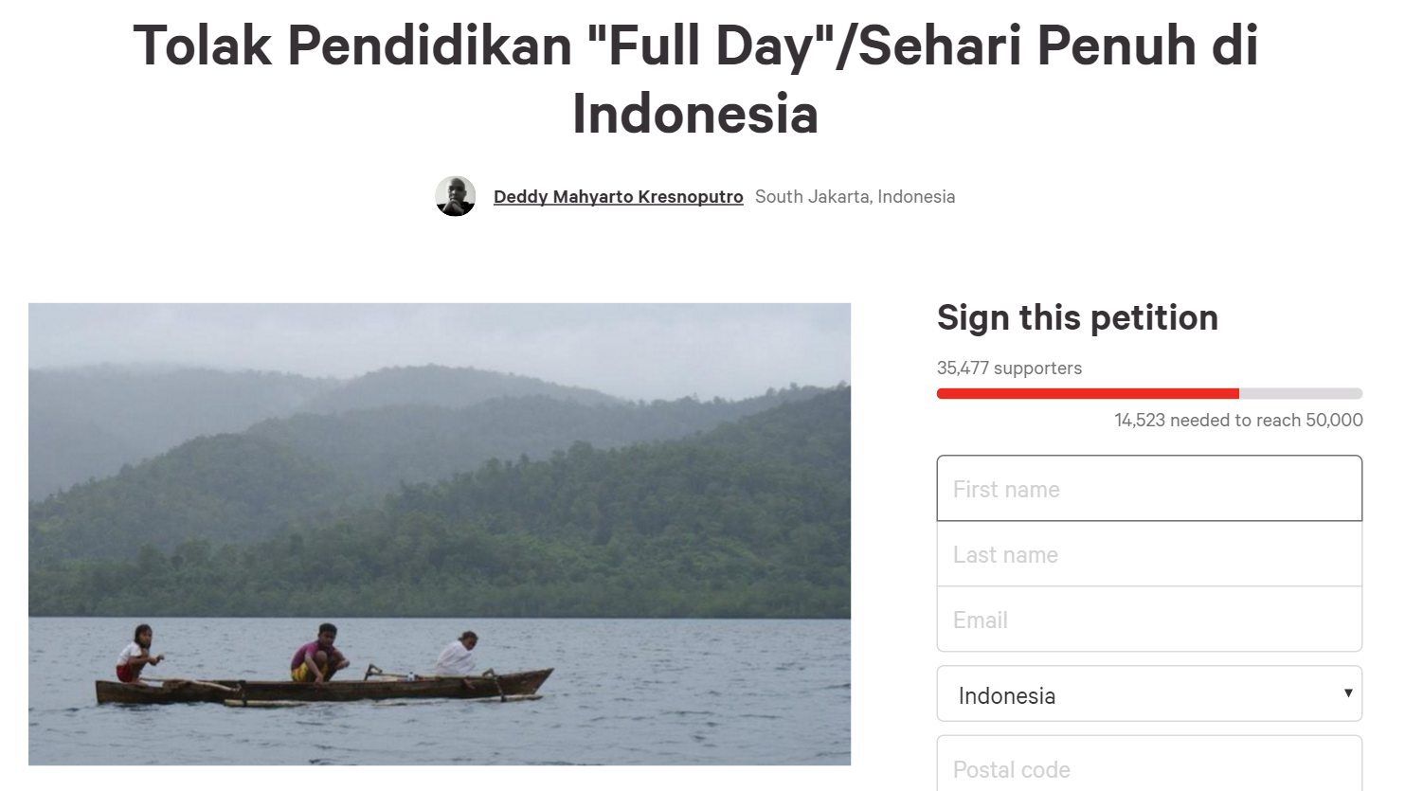Focus the Last name field
Viewport: 1405px width, 791px height.
point(1149,554)
